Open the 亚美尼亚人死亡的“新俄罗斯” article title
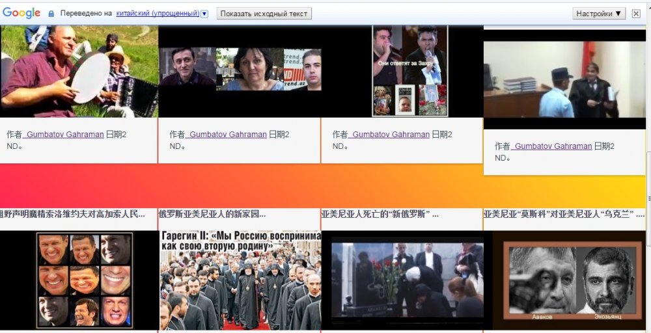Viewport: 651px width, 333px height. coord(380,214)
